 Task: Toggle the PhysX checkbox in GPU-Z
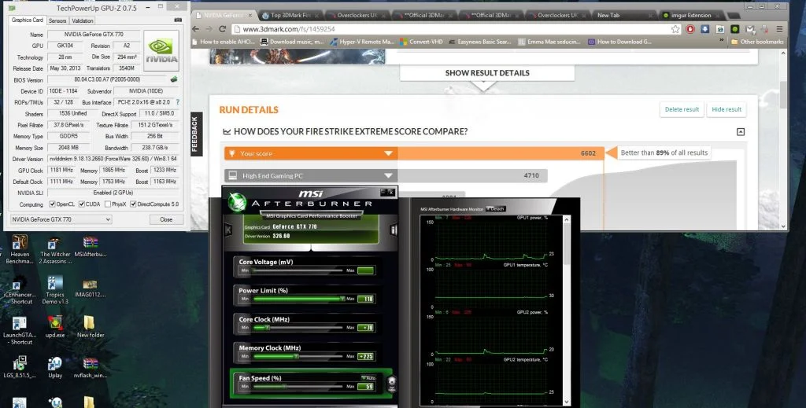tap(107, 204)
